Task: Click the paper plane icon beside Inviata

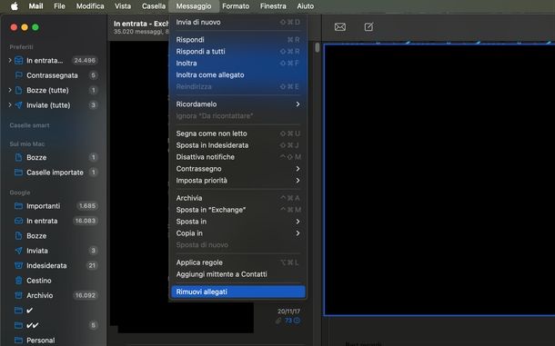Action: pyautogui.click(x=19, y=251)
